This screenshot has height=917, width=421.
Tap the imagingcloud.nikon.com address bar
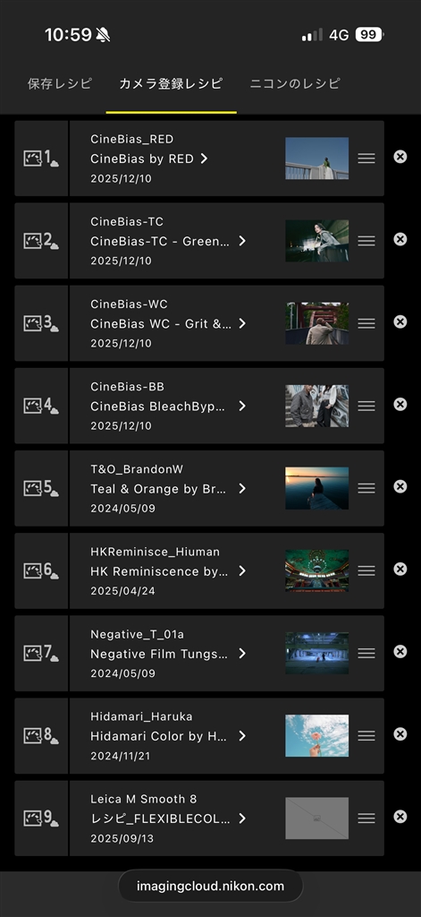(210, 886)
